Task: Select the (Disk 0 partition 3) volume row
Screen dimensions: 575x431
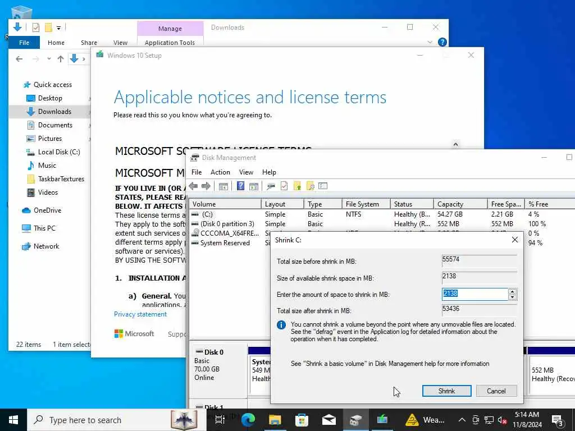Action: point(381,223)
